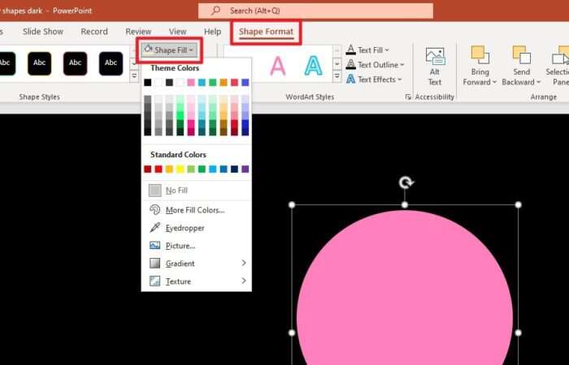Click the Text Effects letter A icon
This screenshot has height=365, width=569.
[x=350, y=79]
